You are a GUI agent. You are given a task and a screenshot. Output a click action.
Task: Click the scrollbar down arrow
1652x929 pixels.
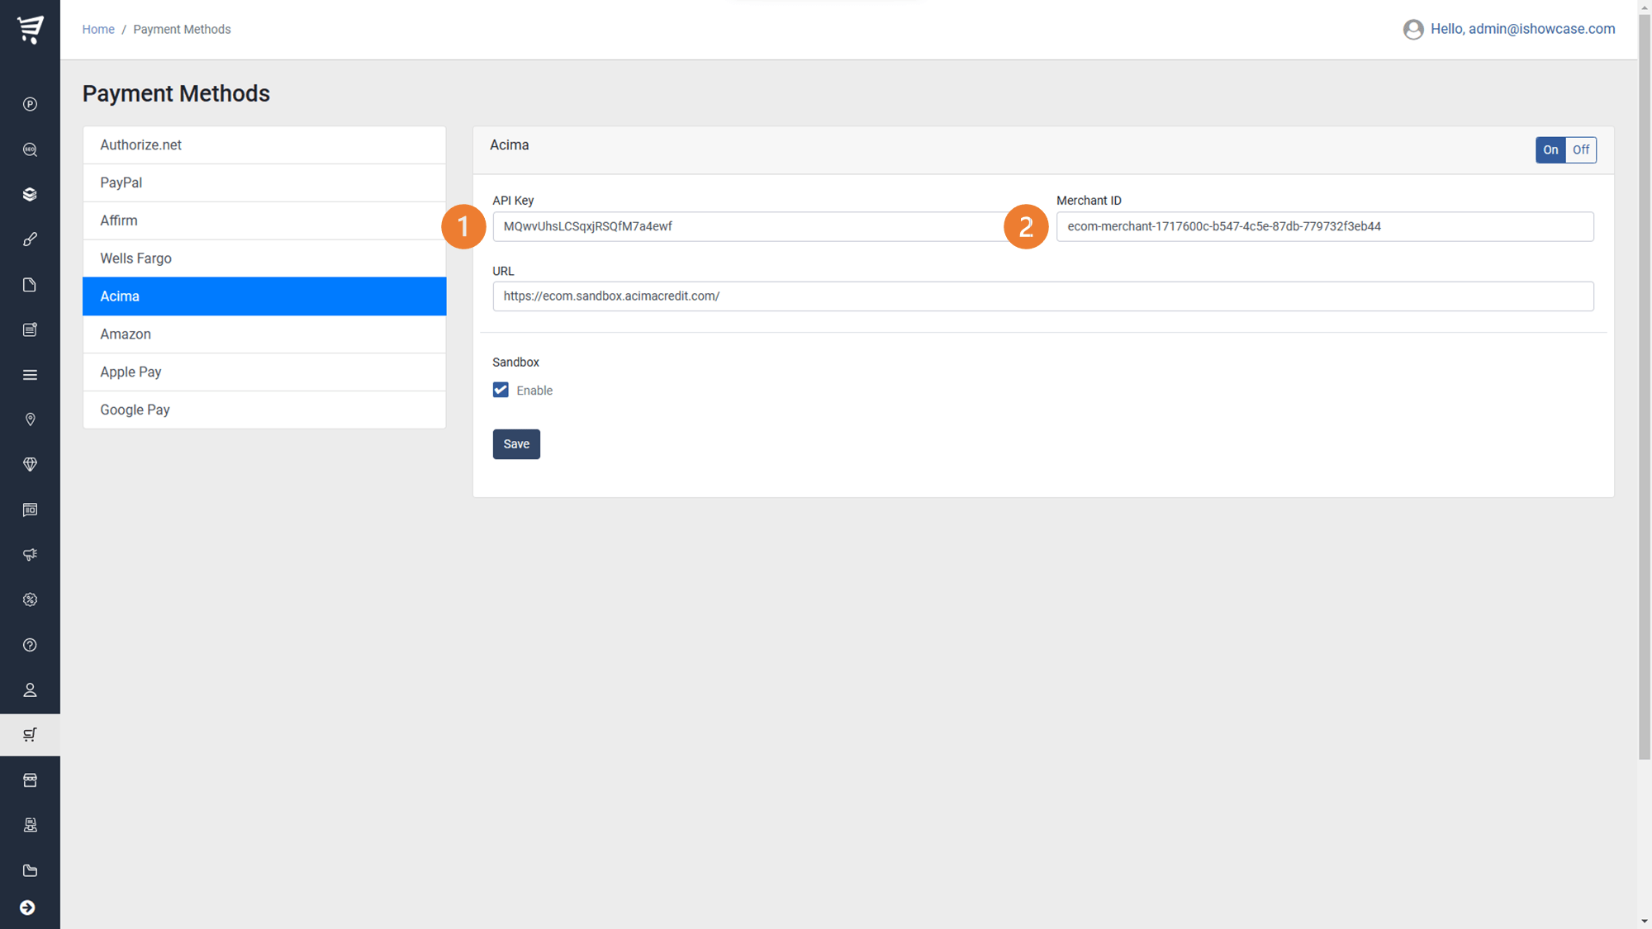pos(1645,921)
